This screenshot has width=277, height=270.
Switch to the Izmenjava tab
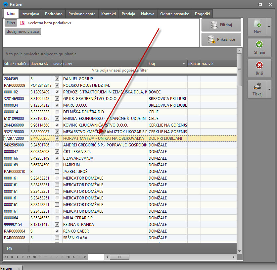(x=30, y=14)
